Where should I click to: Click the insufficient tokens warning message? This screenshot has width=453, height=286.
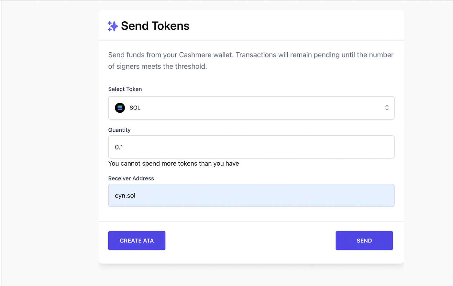pos(173,164)
